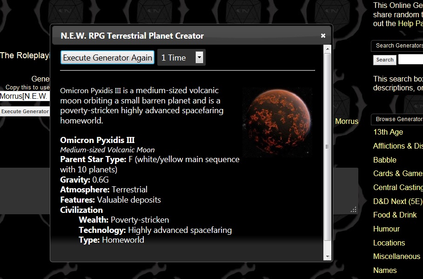The image size is (423, 279).
Task: Click the Morrus[N.E.W. code text field
Action: point(25,96)
